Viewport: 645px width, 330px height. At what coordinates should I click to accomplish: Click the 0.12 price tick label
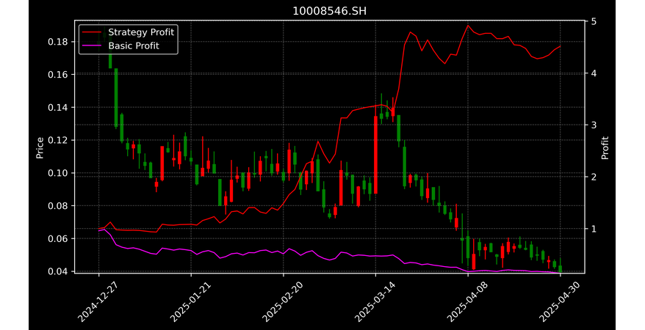click(60, 140)
